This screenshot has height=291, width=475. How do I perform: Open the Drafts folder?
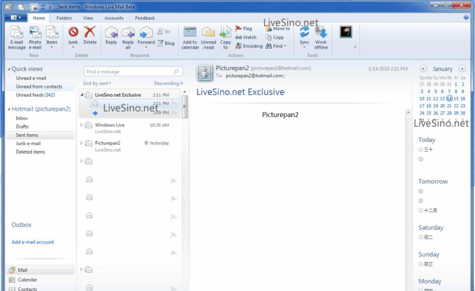click(22, 127)
